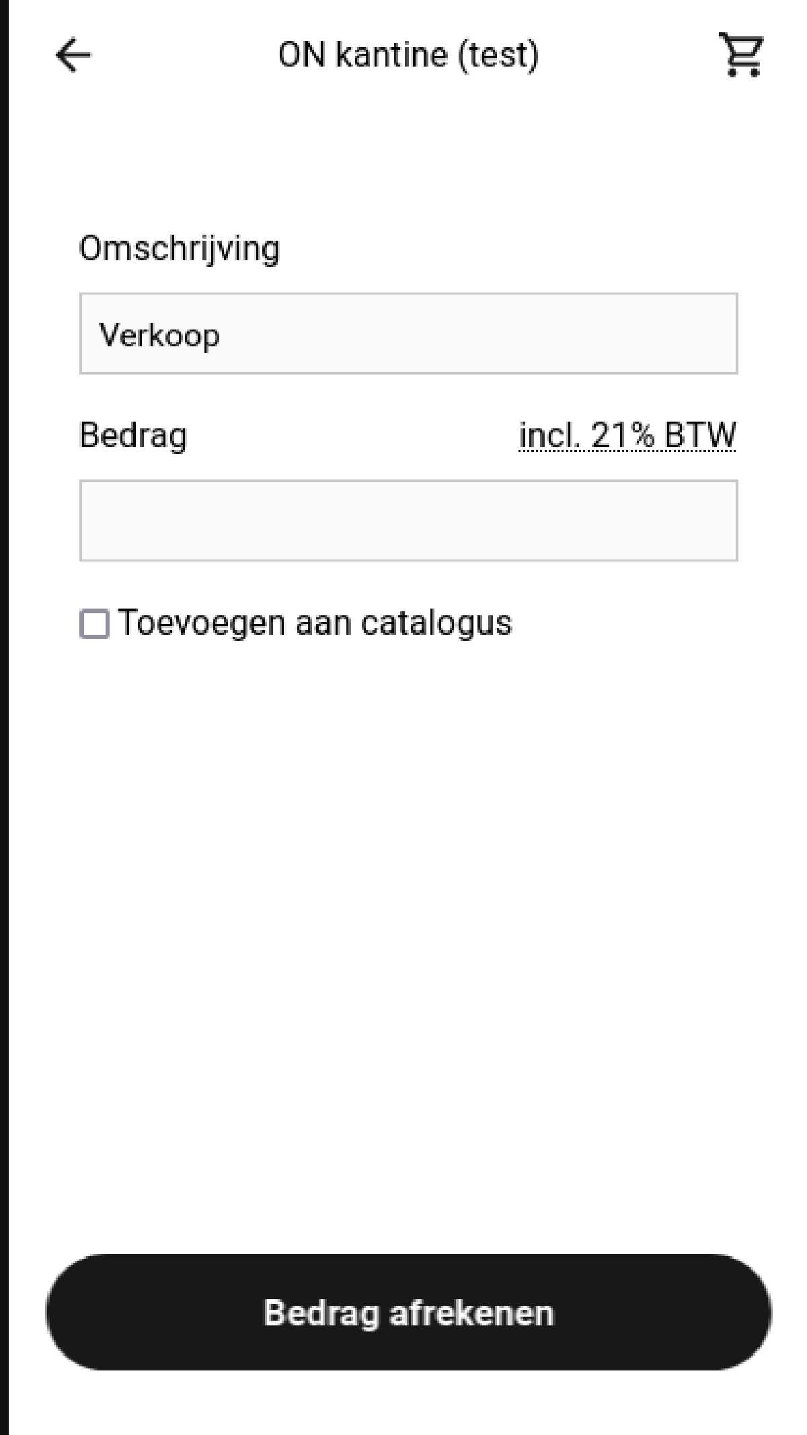Click into the empty Bedrag field
Screen dimensions: 807x1435
point(408,520)
